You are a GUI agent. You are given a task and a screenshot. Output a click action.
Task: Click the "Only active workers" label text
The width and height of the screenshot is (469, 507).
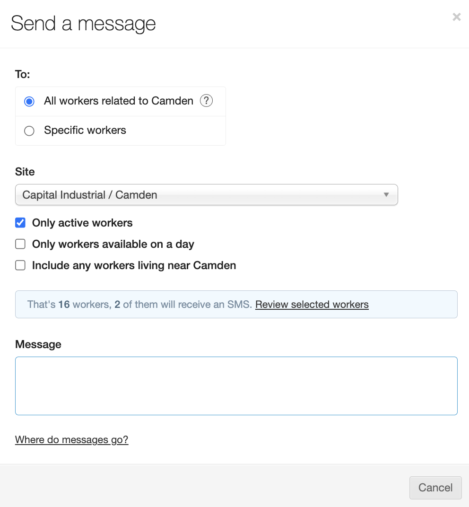(82, 223)
